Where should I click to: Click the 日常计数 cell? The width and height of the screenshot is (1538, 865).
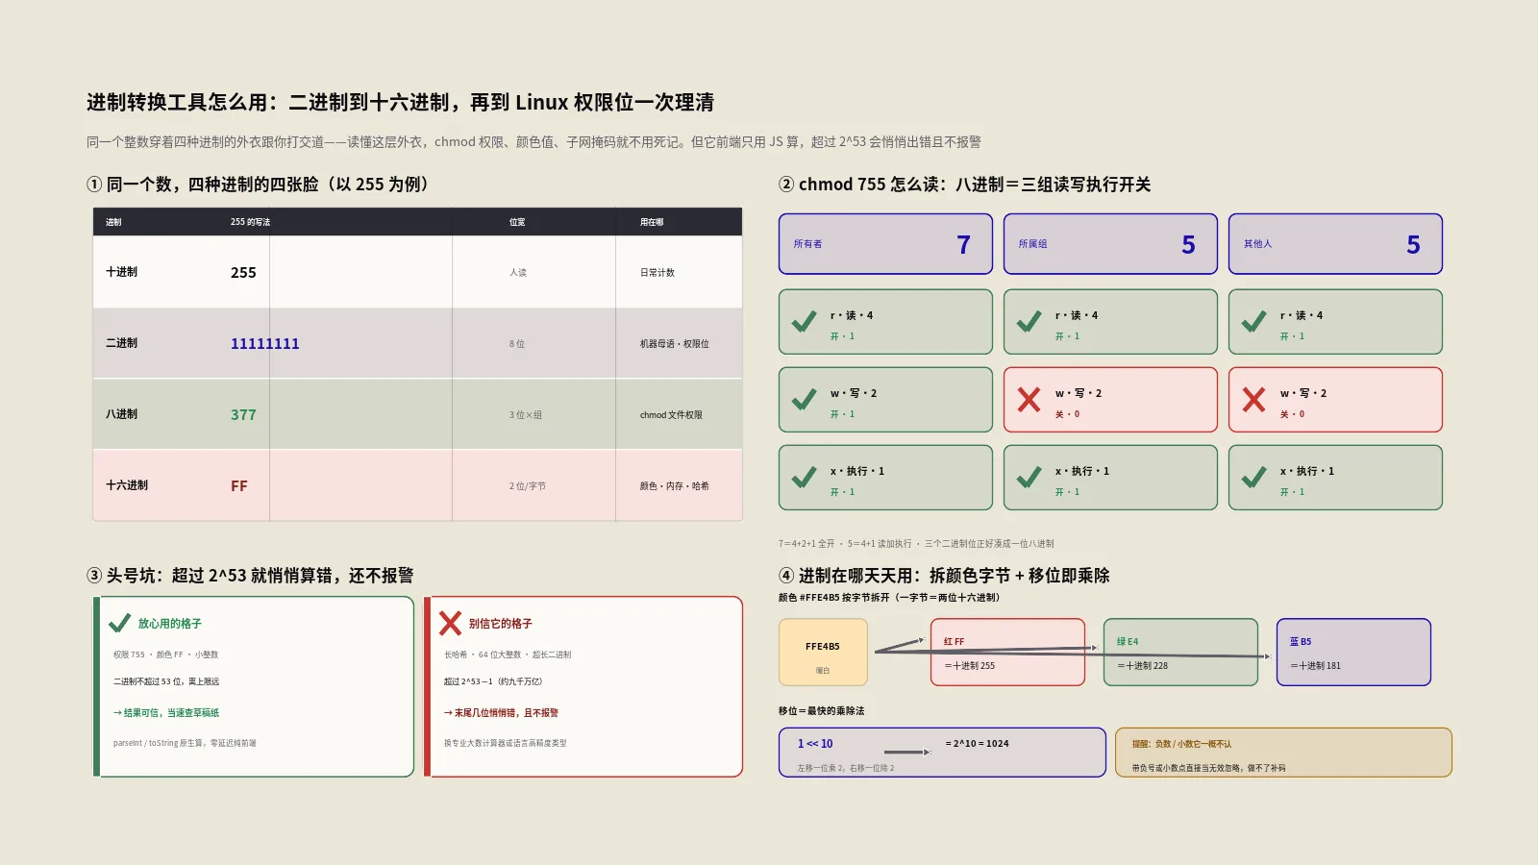tap(657, 273)
